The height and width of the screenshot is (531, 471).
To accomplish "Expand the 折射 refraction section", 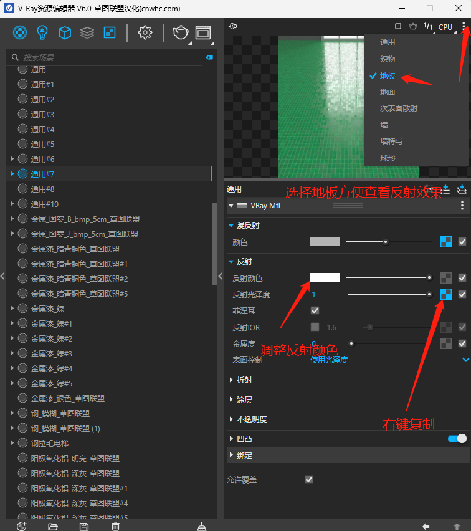I will click(244, 380).
